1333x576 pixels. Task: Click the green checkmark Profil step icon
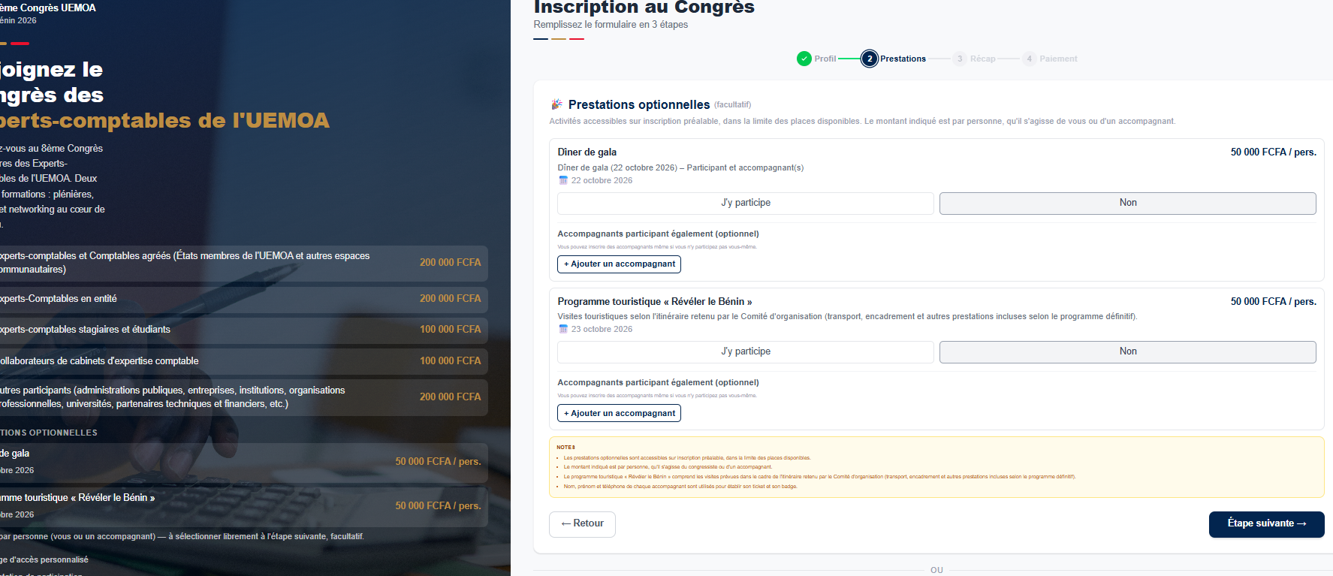[804, 59]
